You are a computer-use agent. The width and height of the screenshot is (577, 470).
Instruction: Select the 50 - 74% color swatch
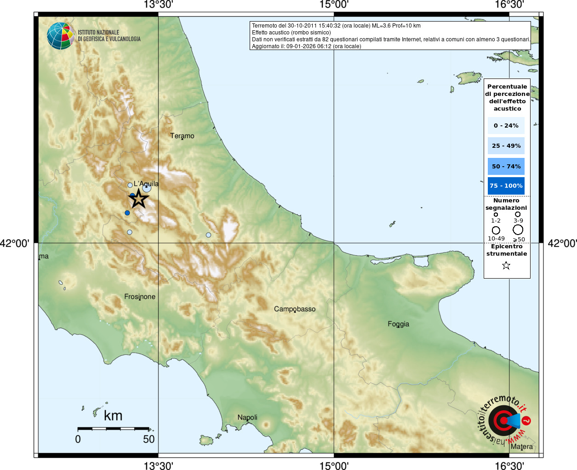point(506,166)
